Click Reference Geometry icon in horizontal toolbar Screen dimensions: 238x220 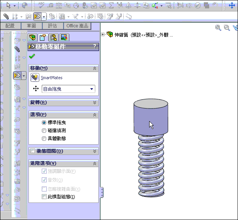(76, 16)
